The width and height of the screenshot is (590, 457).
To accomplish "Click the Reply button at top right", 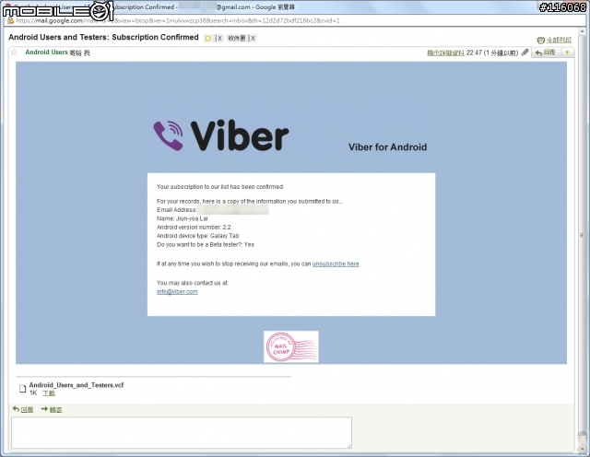I will click(x=547, y=53).
